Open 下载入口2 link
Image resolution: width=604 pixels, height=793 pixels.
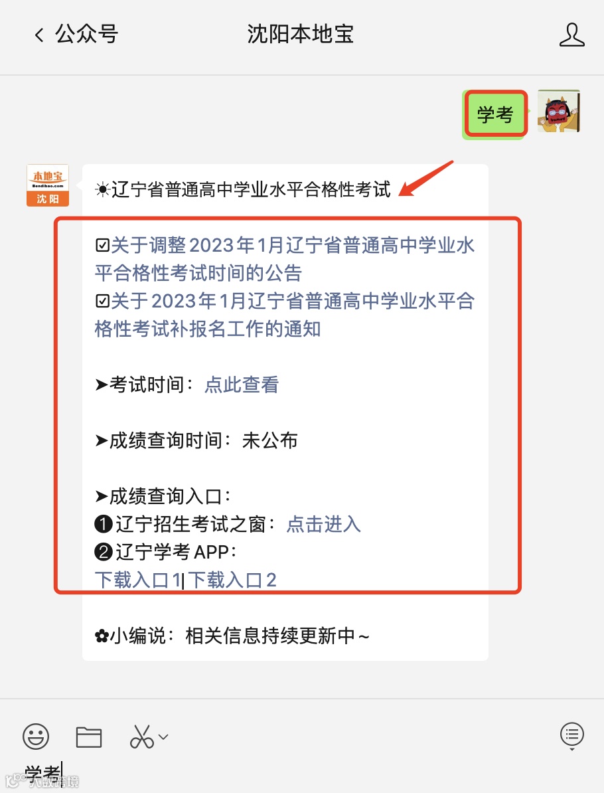232,580
